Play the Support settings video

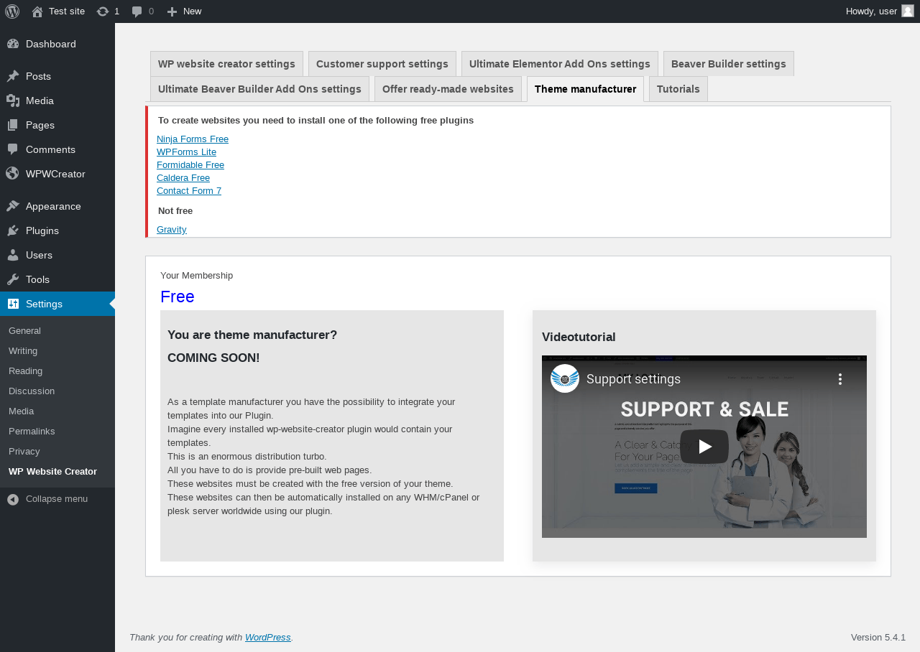point(704,447)
